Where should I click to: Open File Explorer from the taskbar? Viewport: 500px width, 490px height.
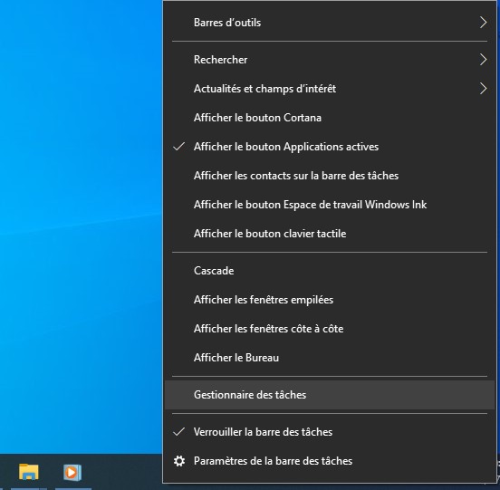pos(29,472)
